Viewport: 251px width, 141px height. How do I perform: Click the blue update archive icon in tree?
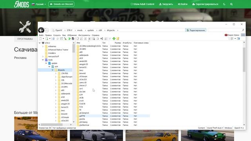click(49, 63)
